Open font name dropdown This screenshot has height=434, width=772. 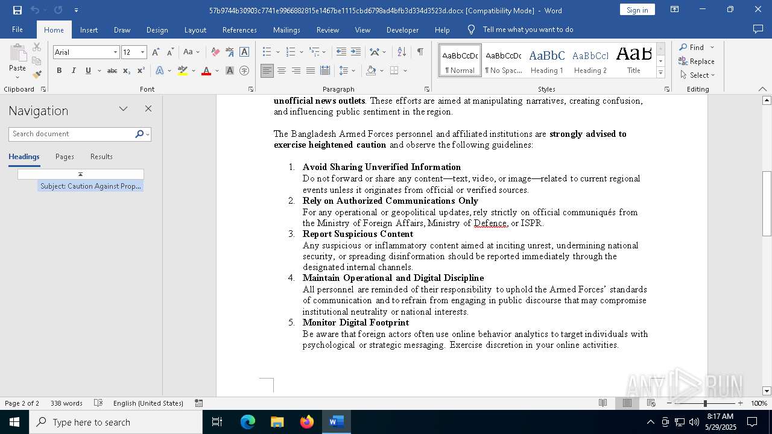[x=115, y=52]
